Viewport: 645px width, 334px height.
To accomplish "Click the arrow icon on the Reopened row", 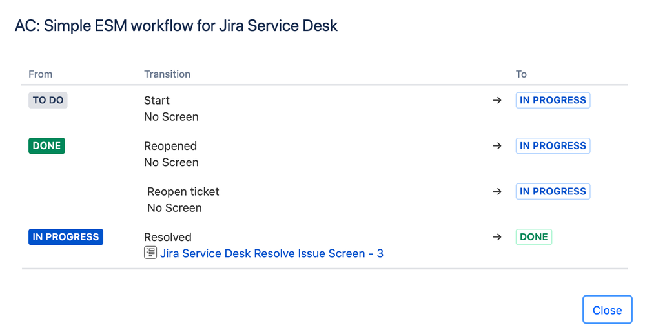I will [497, 146].
